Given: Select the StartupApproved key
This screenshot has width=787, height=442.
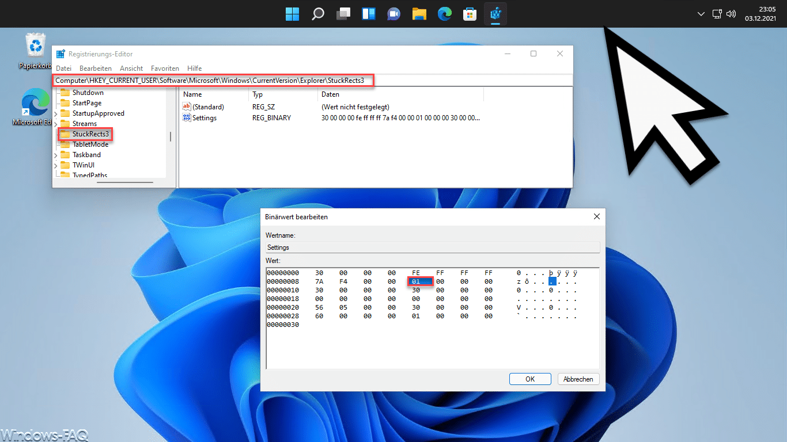Looking at the screenshot, I should (x=98, y=113).
